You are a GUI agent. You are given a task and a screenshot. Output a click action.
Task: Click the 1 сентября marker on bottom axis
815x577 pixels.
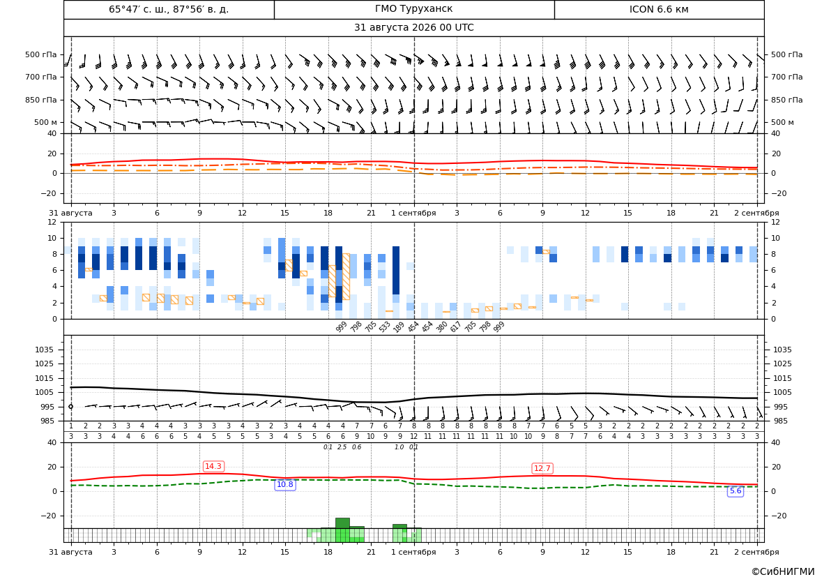[x=413, y=552]
